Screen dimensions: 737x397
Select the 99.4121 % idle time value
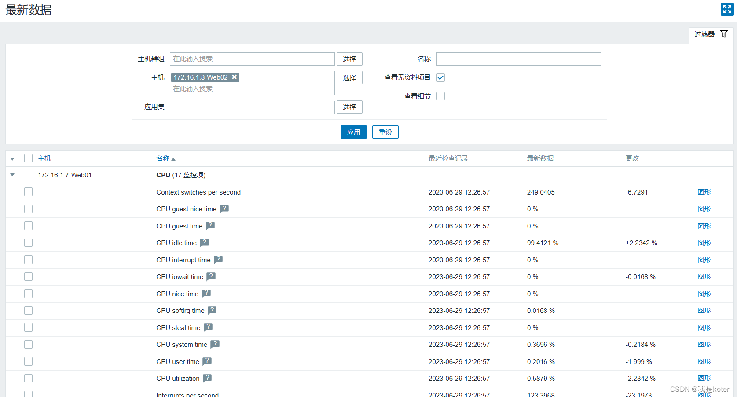click(x=543, y=243)
